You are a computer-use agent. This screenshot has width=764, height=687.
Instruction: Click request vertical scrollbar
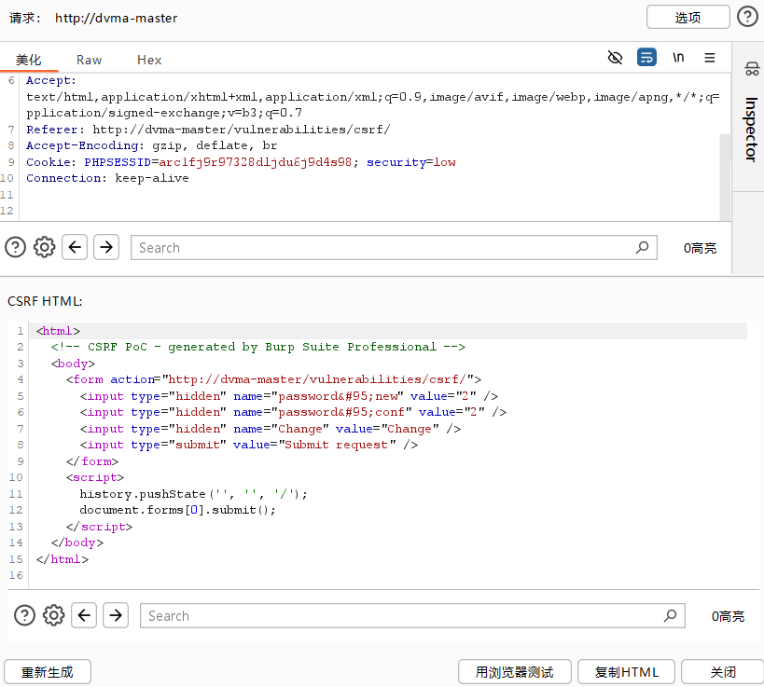tap(725, 177)
